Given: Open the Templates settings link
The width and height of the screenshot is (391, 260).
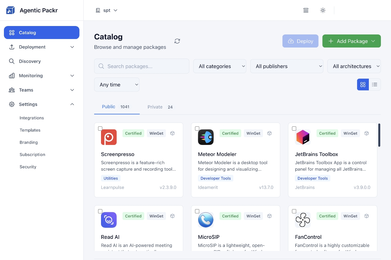Looking at the screenshot, I should coord(30,130).
